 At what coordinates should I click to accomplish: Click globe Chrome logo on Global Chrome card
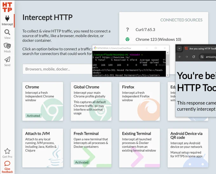[x=100, y=110]
